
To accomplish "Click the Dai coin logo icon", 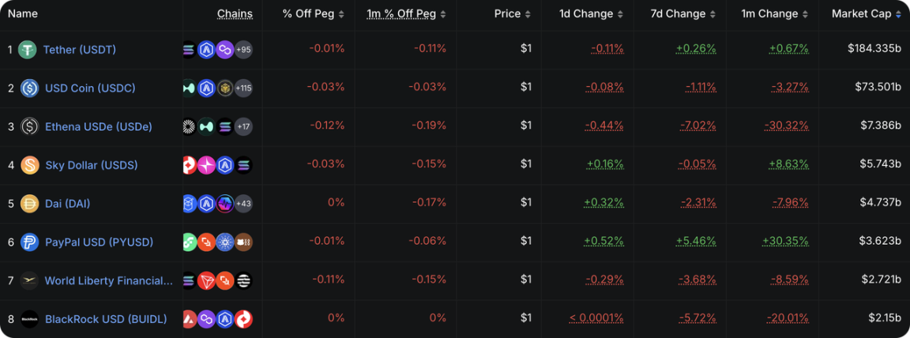I will point(30,204).
